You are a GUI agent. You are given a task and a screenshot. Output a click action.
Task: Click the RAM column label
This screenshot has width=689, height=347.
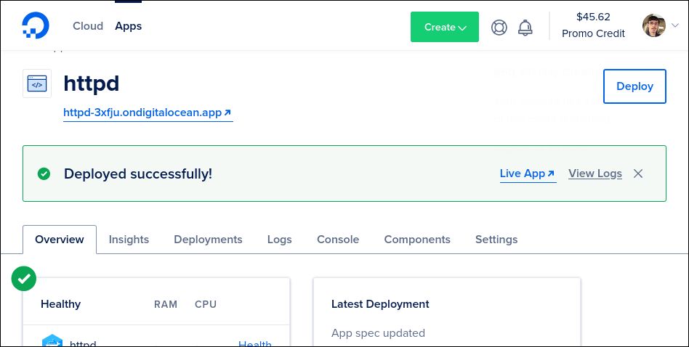166,304
